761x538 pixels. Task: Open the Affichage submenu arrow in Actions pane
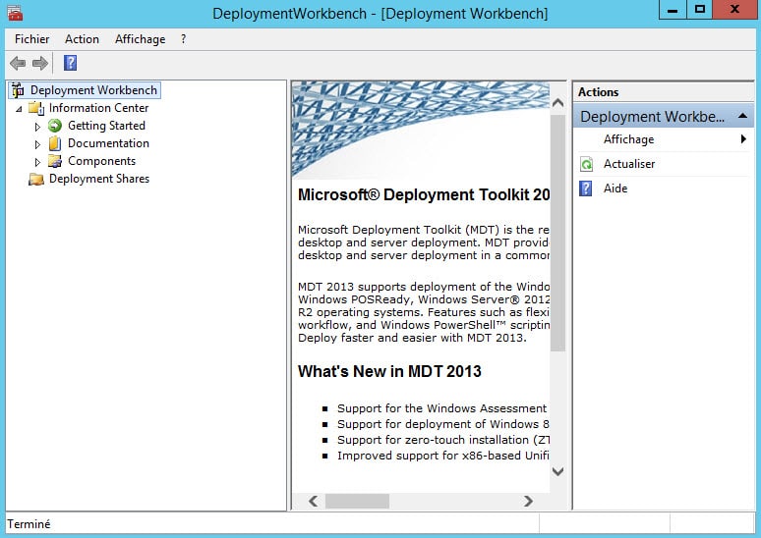[x=743, y=139]
